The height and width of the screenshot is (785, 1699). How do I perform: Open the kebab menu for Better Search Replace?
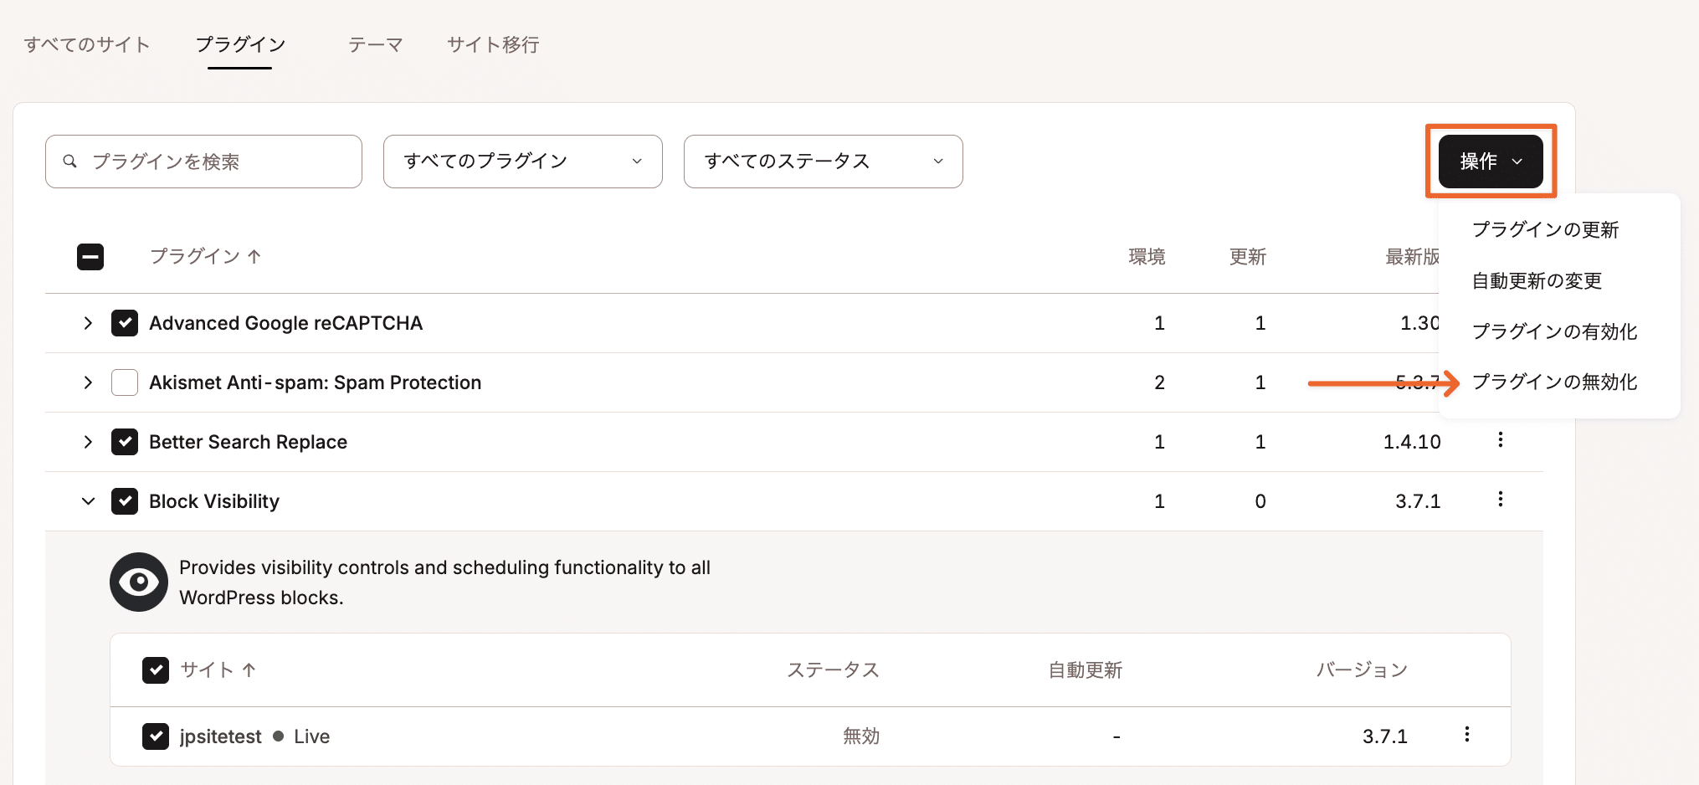click(x=1499, y=440)
